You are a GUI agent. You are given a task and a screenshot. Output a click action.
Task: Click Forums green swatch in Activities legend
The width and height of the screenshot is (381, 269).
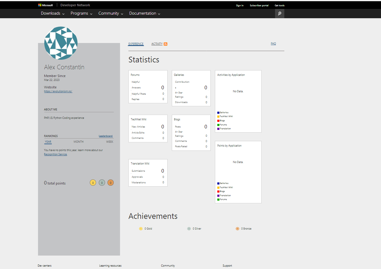click(218, 125)
